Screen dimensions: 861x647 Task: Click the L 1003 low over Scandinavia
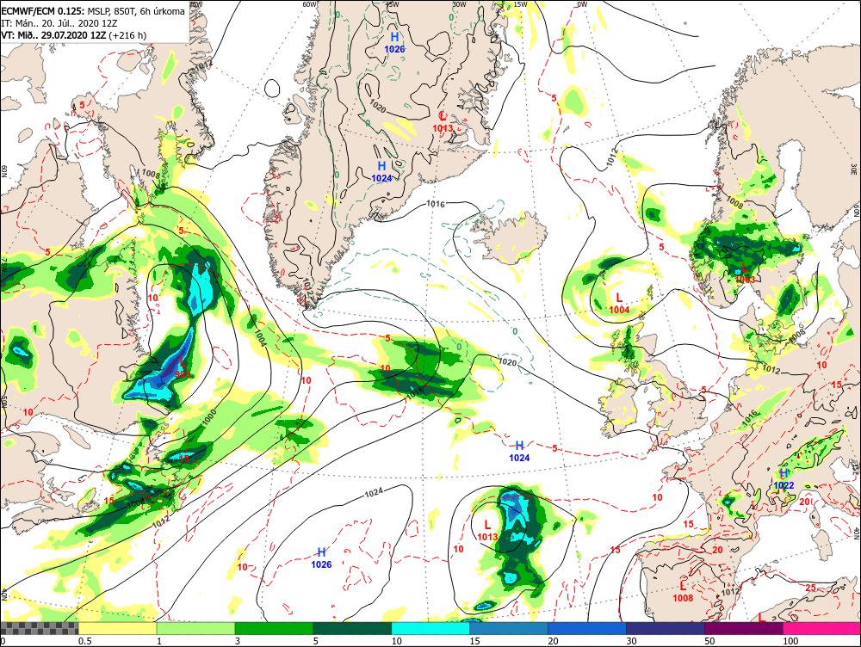(x=745, y=274)
